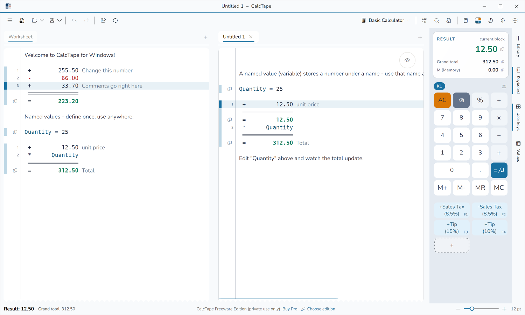The width and height of the screenshot is (525, 315).
Task: Open the Library side panel tab
Action: pyautogui.click(x=518, y=46)
